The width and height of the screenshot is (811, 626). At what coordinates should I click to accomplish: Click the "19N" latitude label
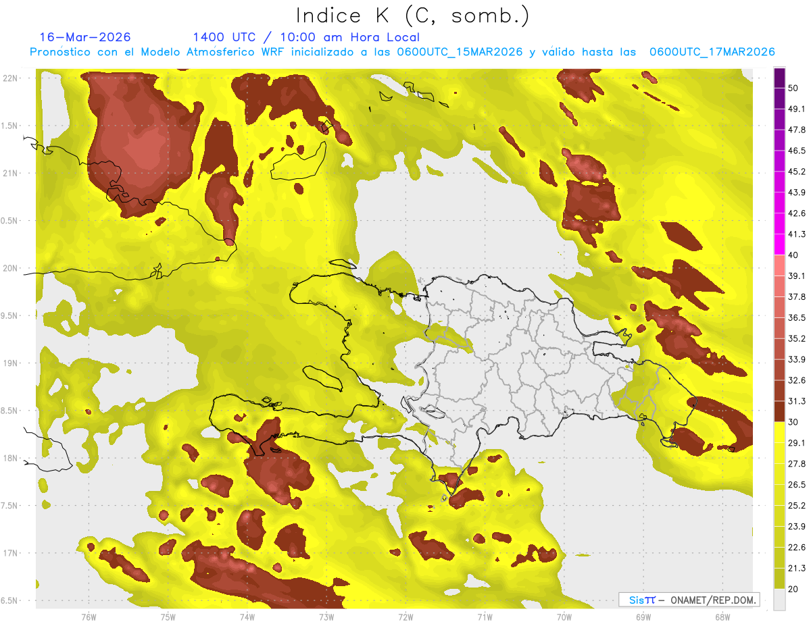point(11,363)
